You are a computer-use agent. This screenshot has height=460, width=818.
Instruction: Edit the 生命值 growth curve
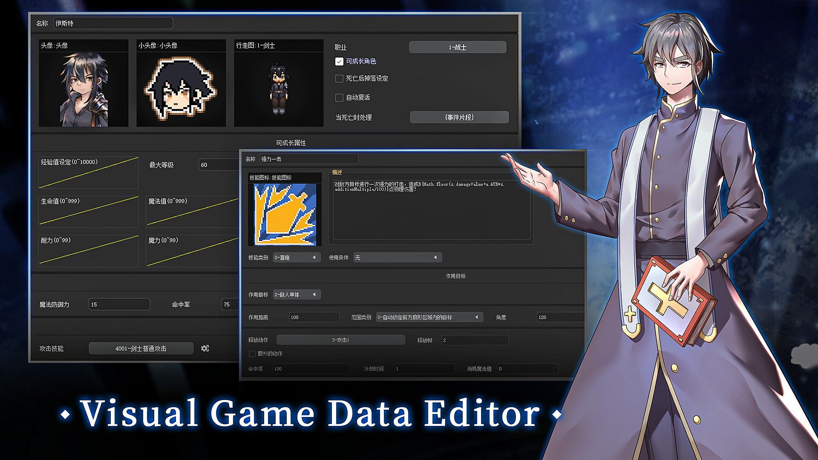tap(89, 212)
